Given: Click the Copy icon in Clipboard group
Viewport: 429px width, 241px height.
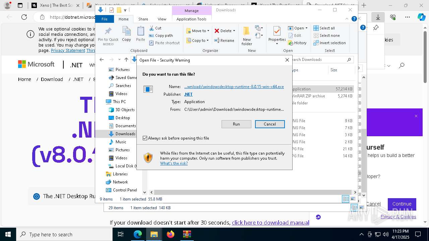Looking at the screenshot, I should point(126,34).
